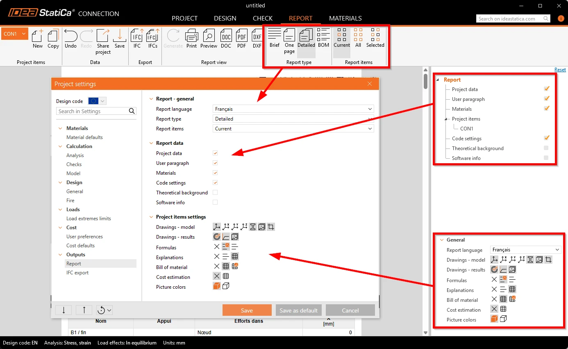This screenshot has width=568, height=349.
Task: Select the Brief report type
Action: click(x=275, y=39)
